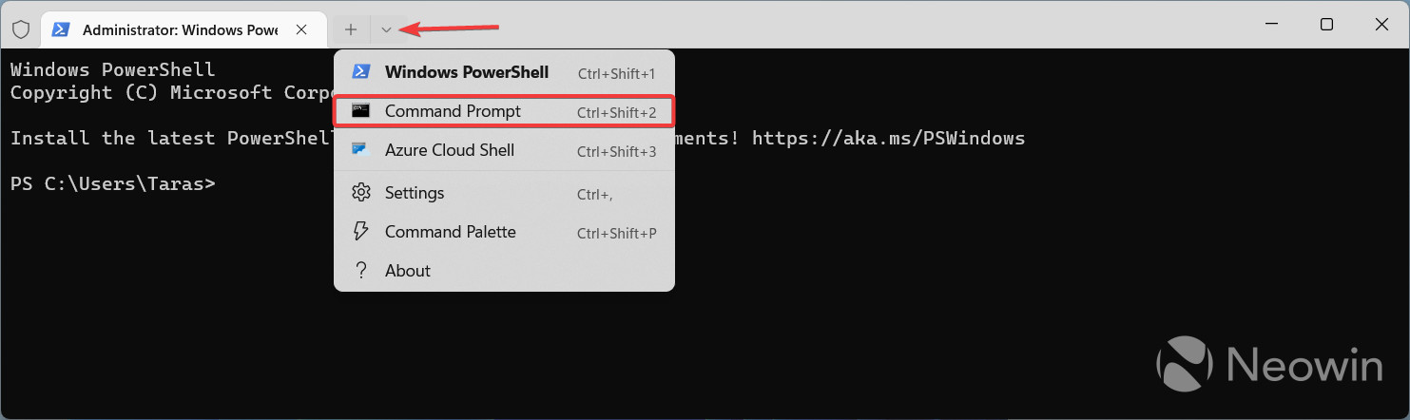Click the About question mark icon
The width and height of the screenshot is (1410, 420).
pos(360,271)
